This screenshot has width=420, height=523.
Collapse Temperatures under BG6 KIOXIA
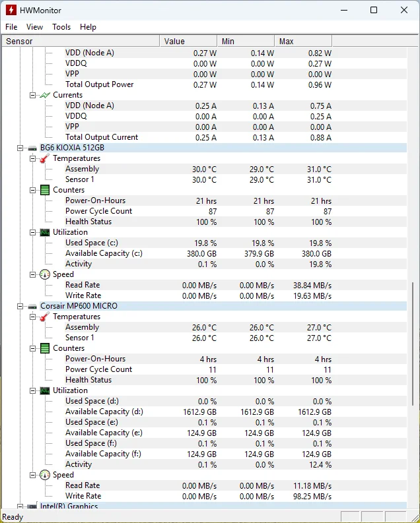coord(33,158)
